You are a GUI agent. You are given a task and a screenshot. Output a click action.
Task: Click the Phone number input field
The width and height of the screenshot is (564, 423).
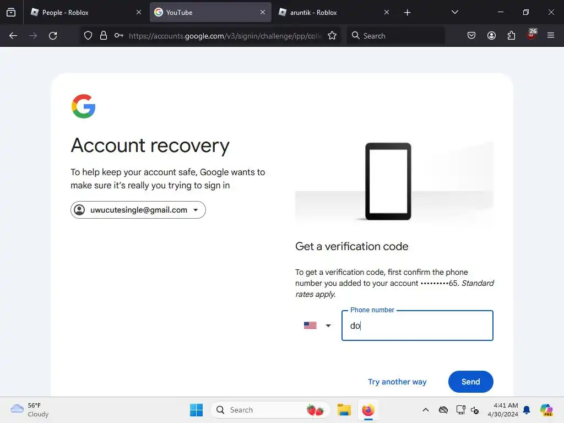(x=417, y=326)
